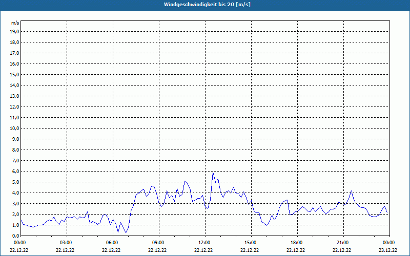
Task: Click the 22.12.22 date under 03:00
Action: pyautogui.click(x=65, y=250)
